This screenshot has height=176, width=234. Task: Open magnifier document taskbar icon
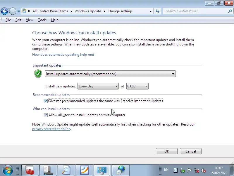(66, 170)
